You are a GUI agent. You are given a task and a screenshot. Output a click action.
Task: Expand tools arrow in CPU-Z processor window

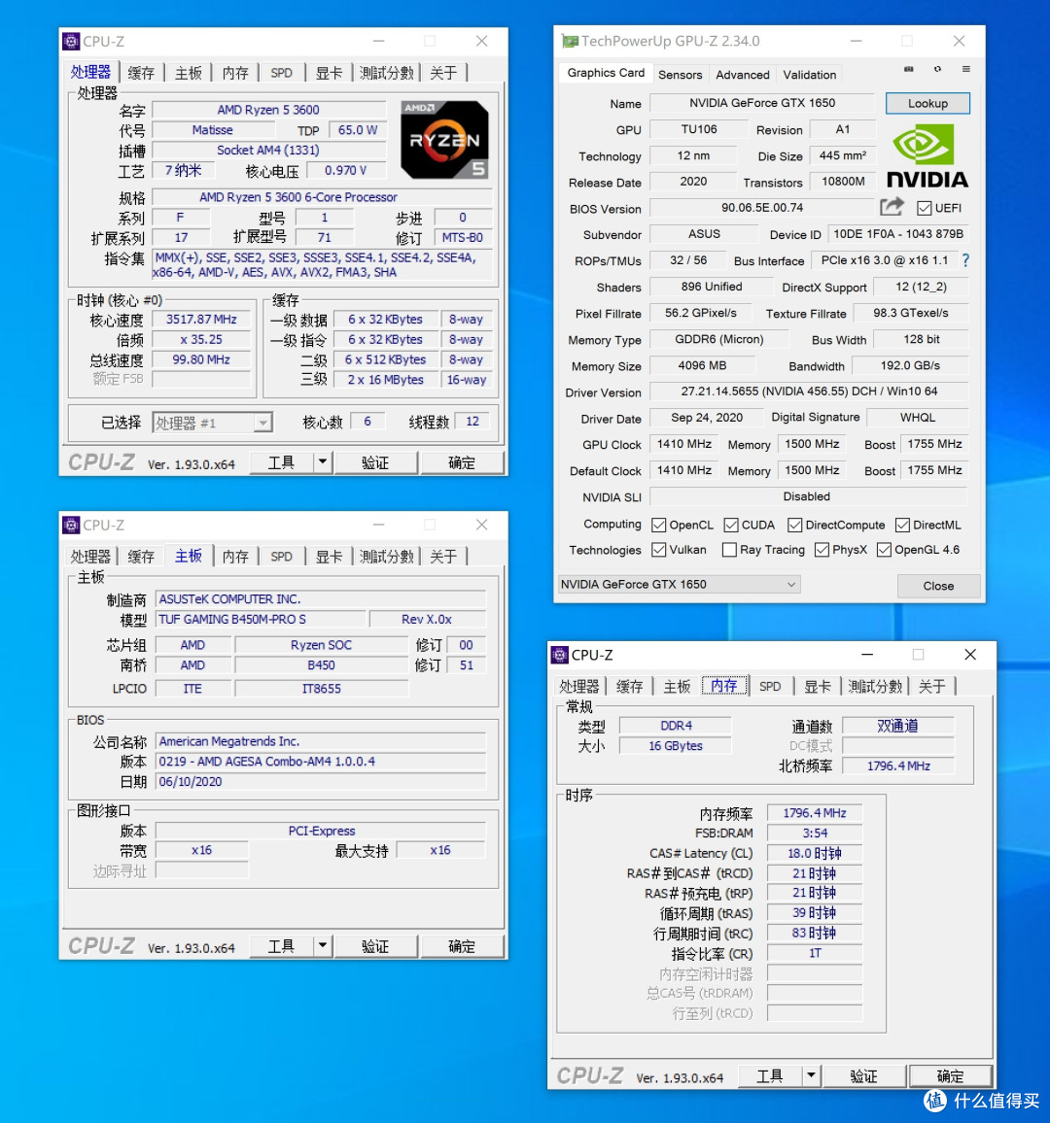(323, 462)
